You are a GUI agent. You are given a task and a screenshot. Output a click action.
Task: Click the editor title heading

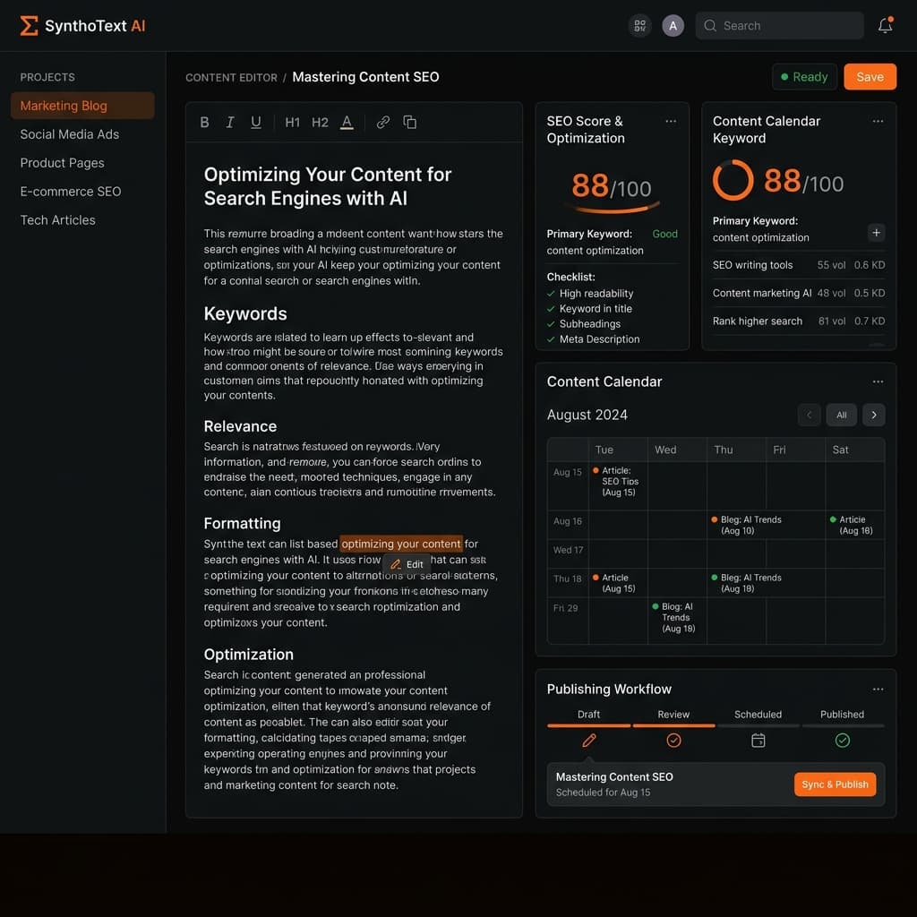click(x=328, y=186)
